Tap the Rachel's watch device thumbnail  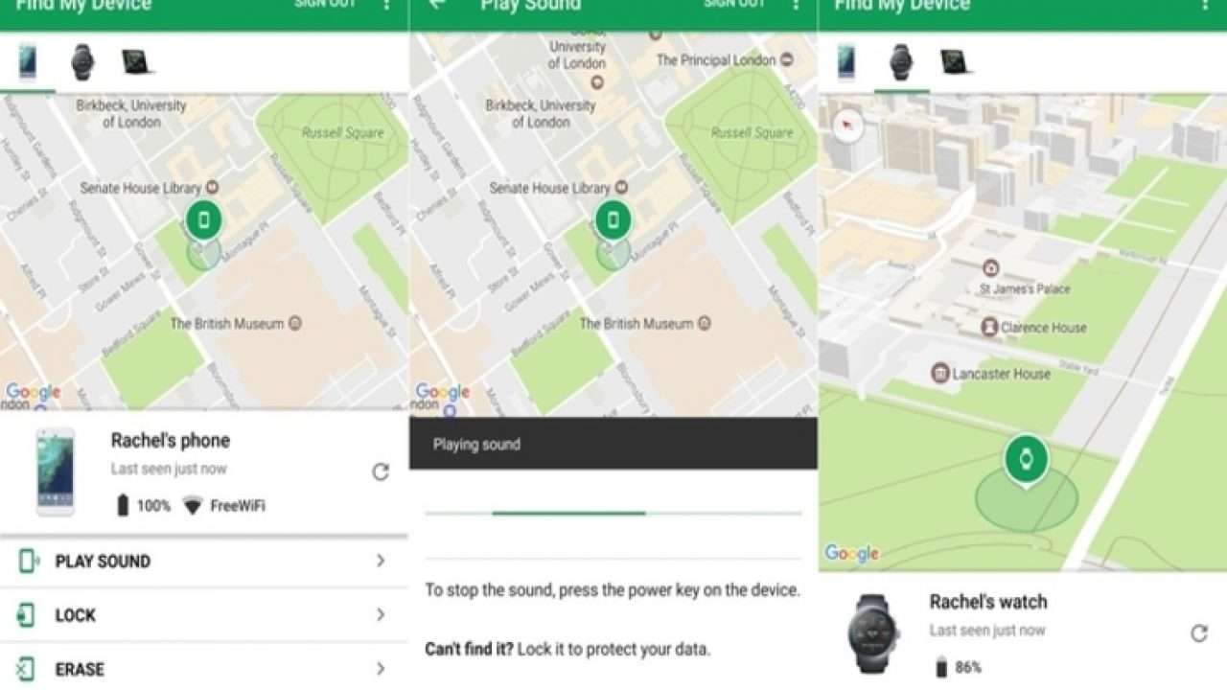point(873,632)
